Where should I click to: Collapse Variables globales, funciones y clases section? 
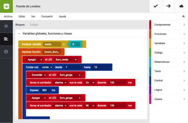19,34
